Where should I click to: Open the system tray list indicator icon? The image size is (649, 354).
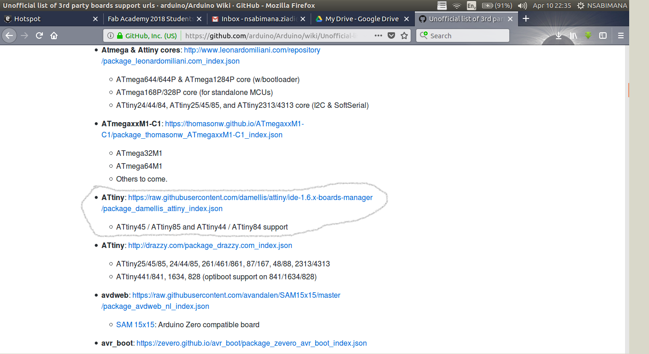442,6
